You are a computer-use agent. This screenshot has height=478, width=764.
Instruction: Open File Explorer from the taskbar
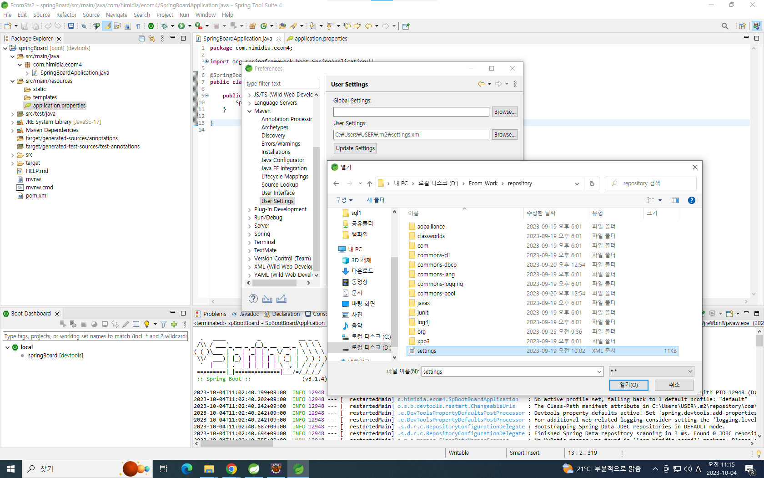click(209, 469)
